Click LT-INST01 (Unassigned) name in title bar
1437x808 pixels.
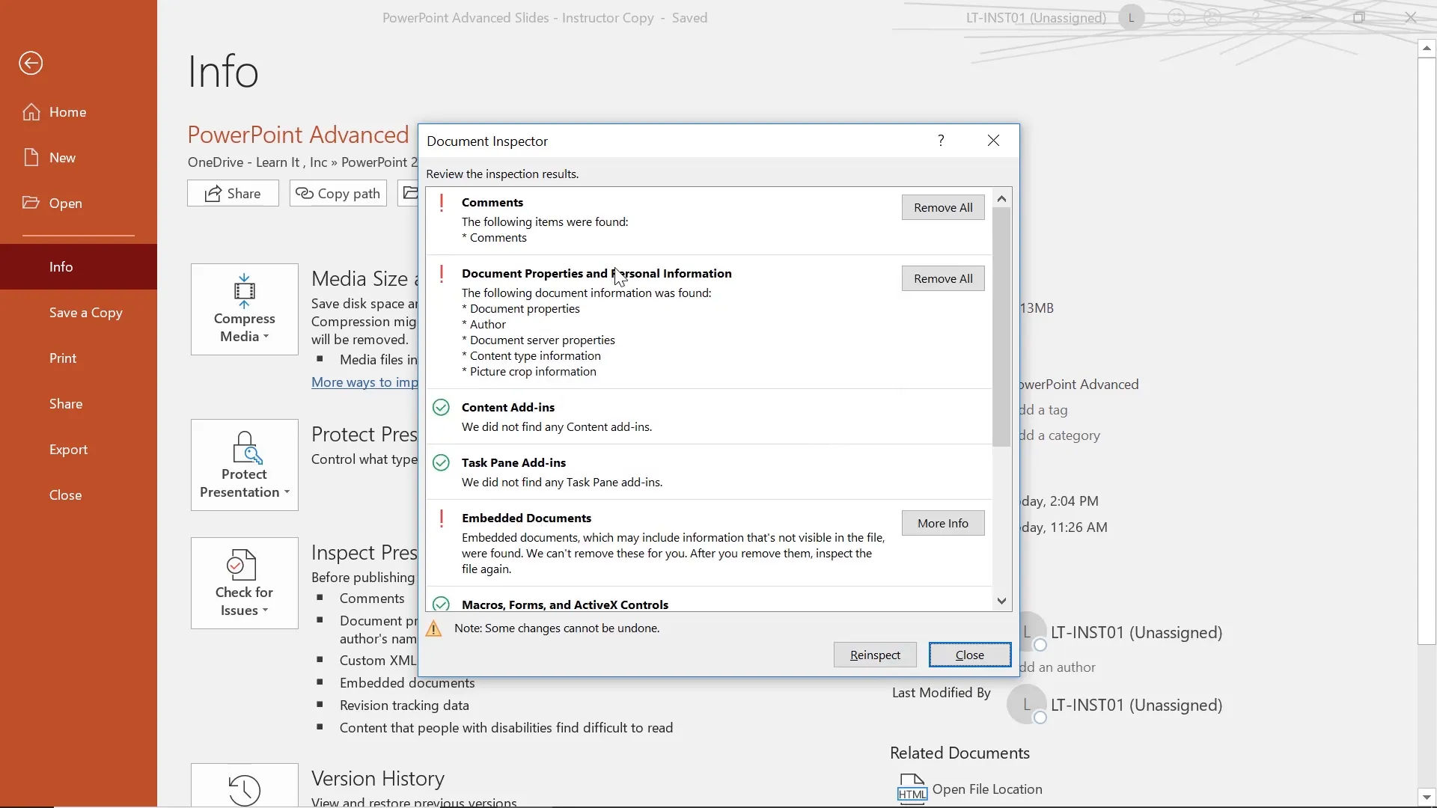pos(1036,18)
